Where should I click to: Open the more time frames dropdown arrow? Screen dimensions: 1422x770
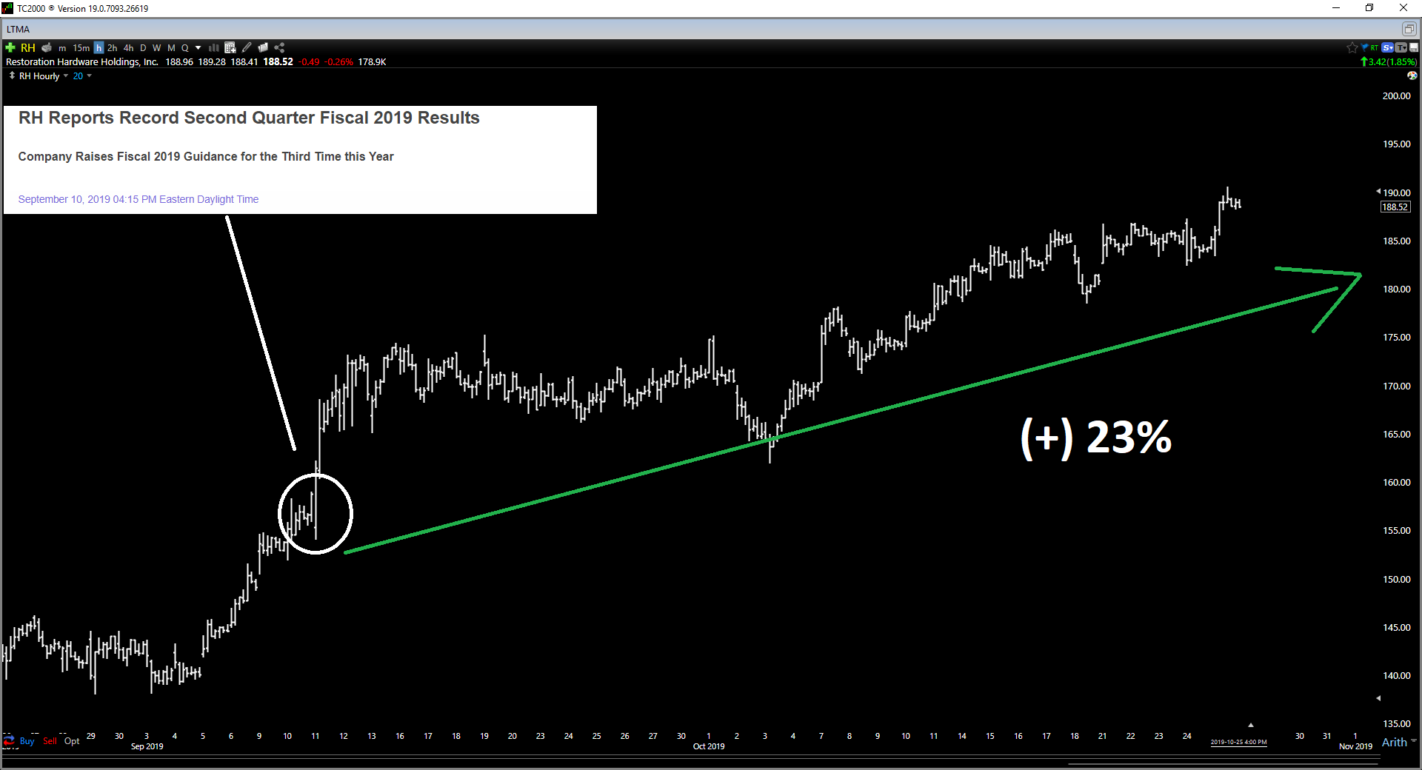(x=198, y=48)
